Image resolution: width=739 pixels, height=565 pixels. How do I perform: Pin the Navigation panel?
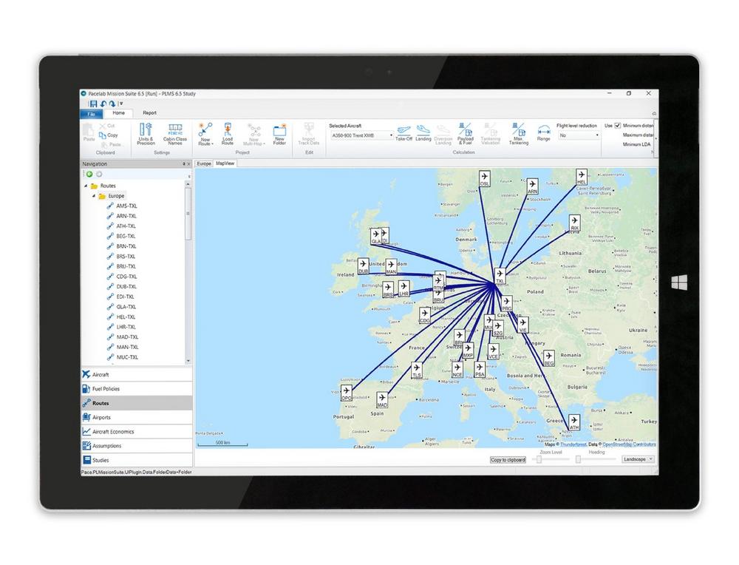click(x=184, y=164)
